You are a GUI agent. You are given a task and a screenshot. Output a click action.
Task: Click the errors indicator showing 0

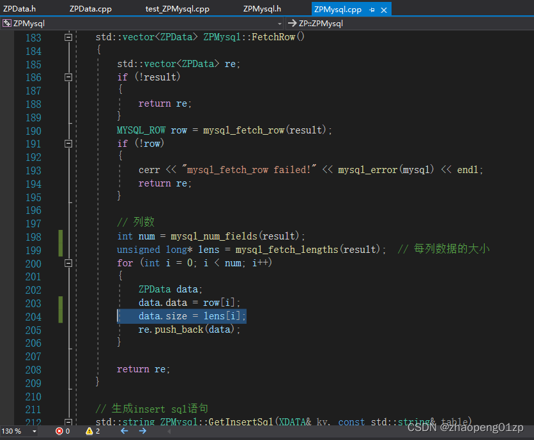(x=63, y=431)
